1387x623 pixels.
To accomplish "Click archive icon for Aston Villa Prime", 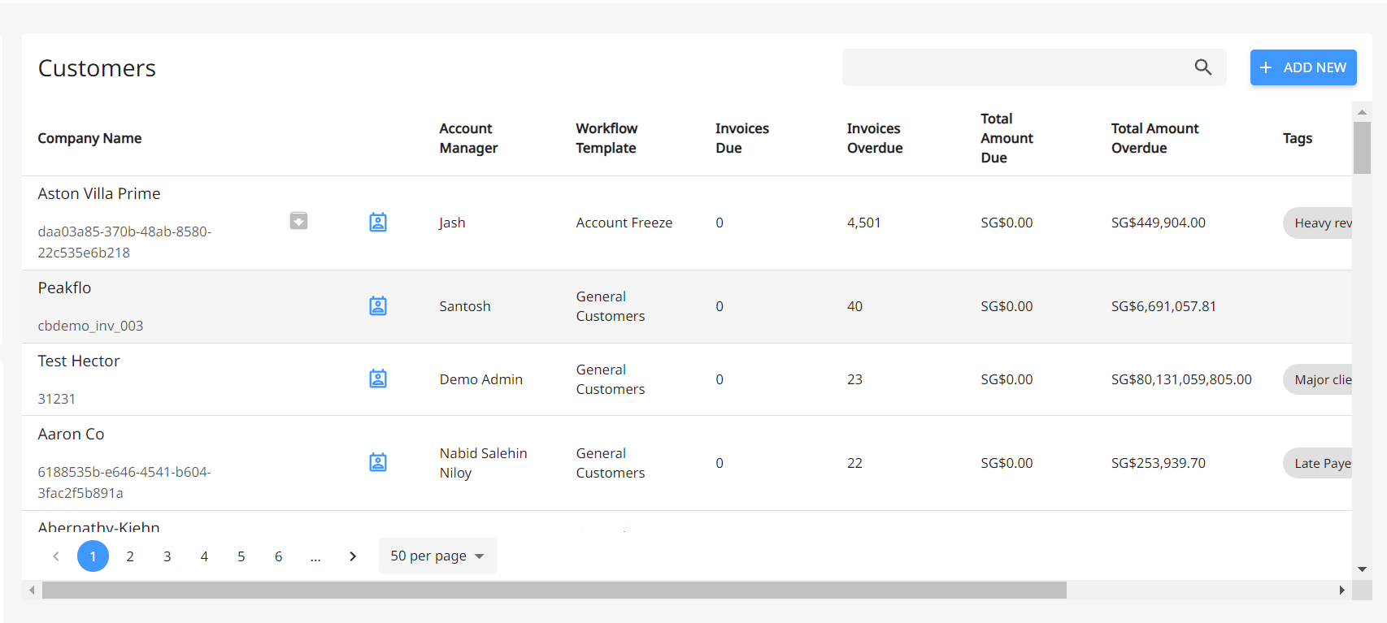I will click(298, 221).
